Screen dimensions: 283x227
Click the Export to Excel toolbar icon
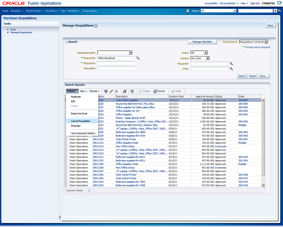click(x=125, y=91)
